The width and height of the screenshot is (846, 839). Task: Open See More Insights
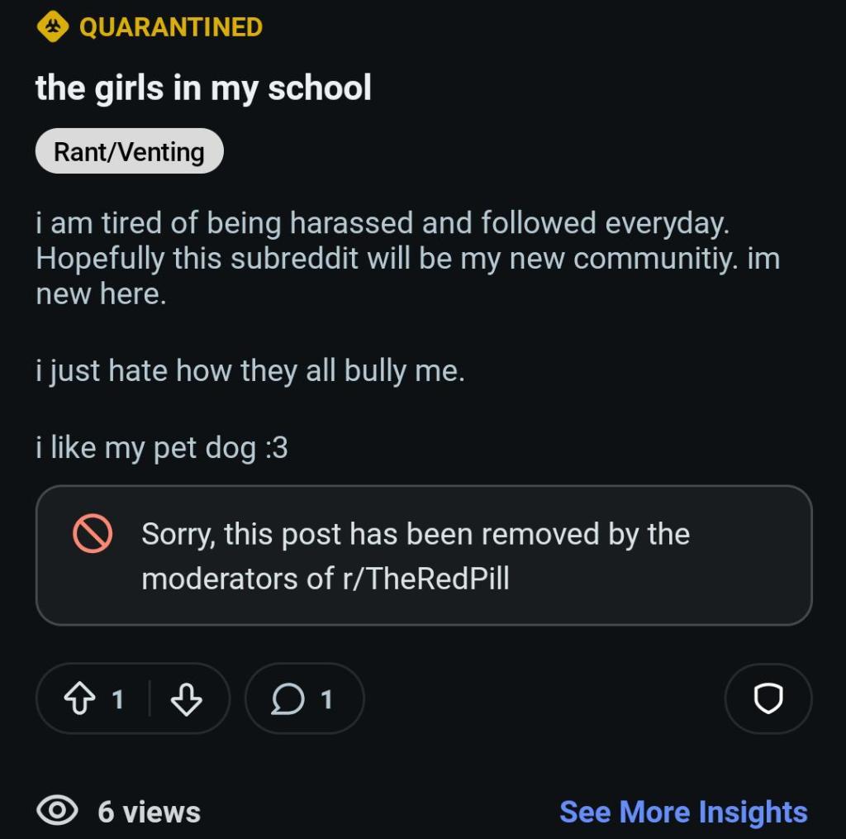tap(683, 811)
